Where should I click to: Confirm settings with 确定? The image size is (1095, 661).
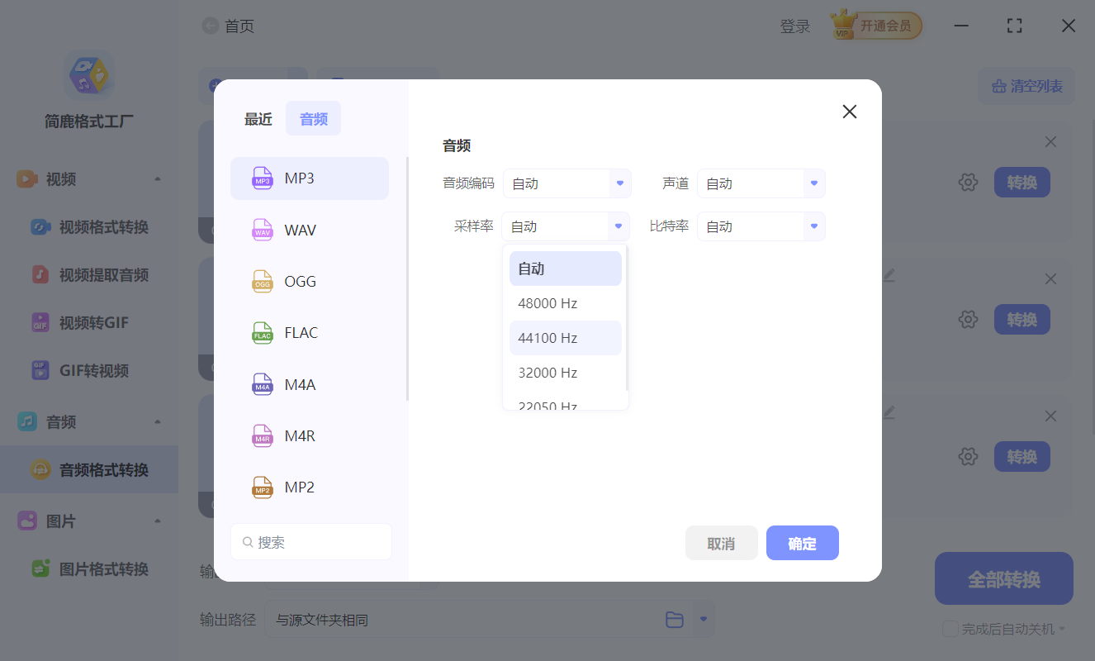point(803,543)
